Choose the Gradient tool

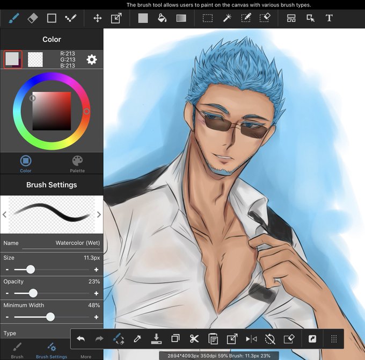pyautogui.click(x=181, y=18)
